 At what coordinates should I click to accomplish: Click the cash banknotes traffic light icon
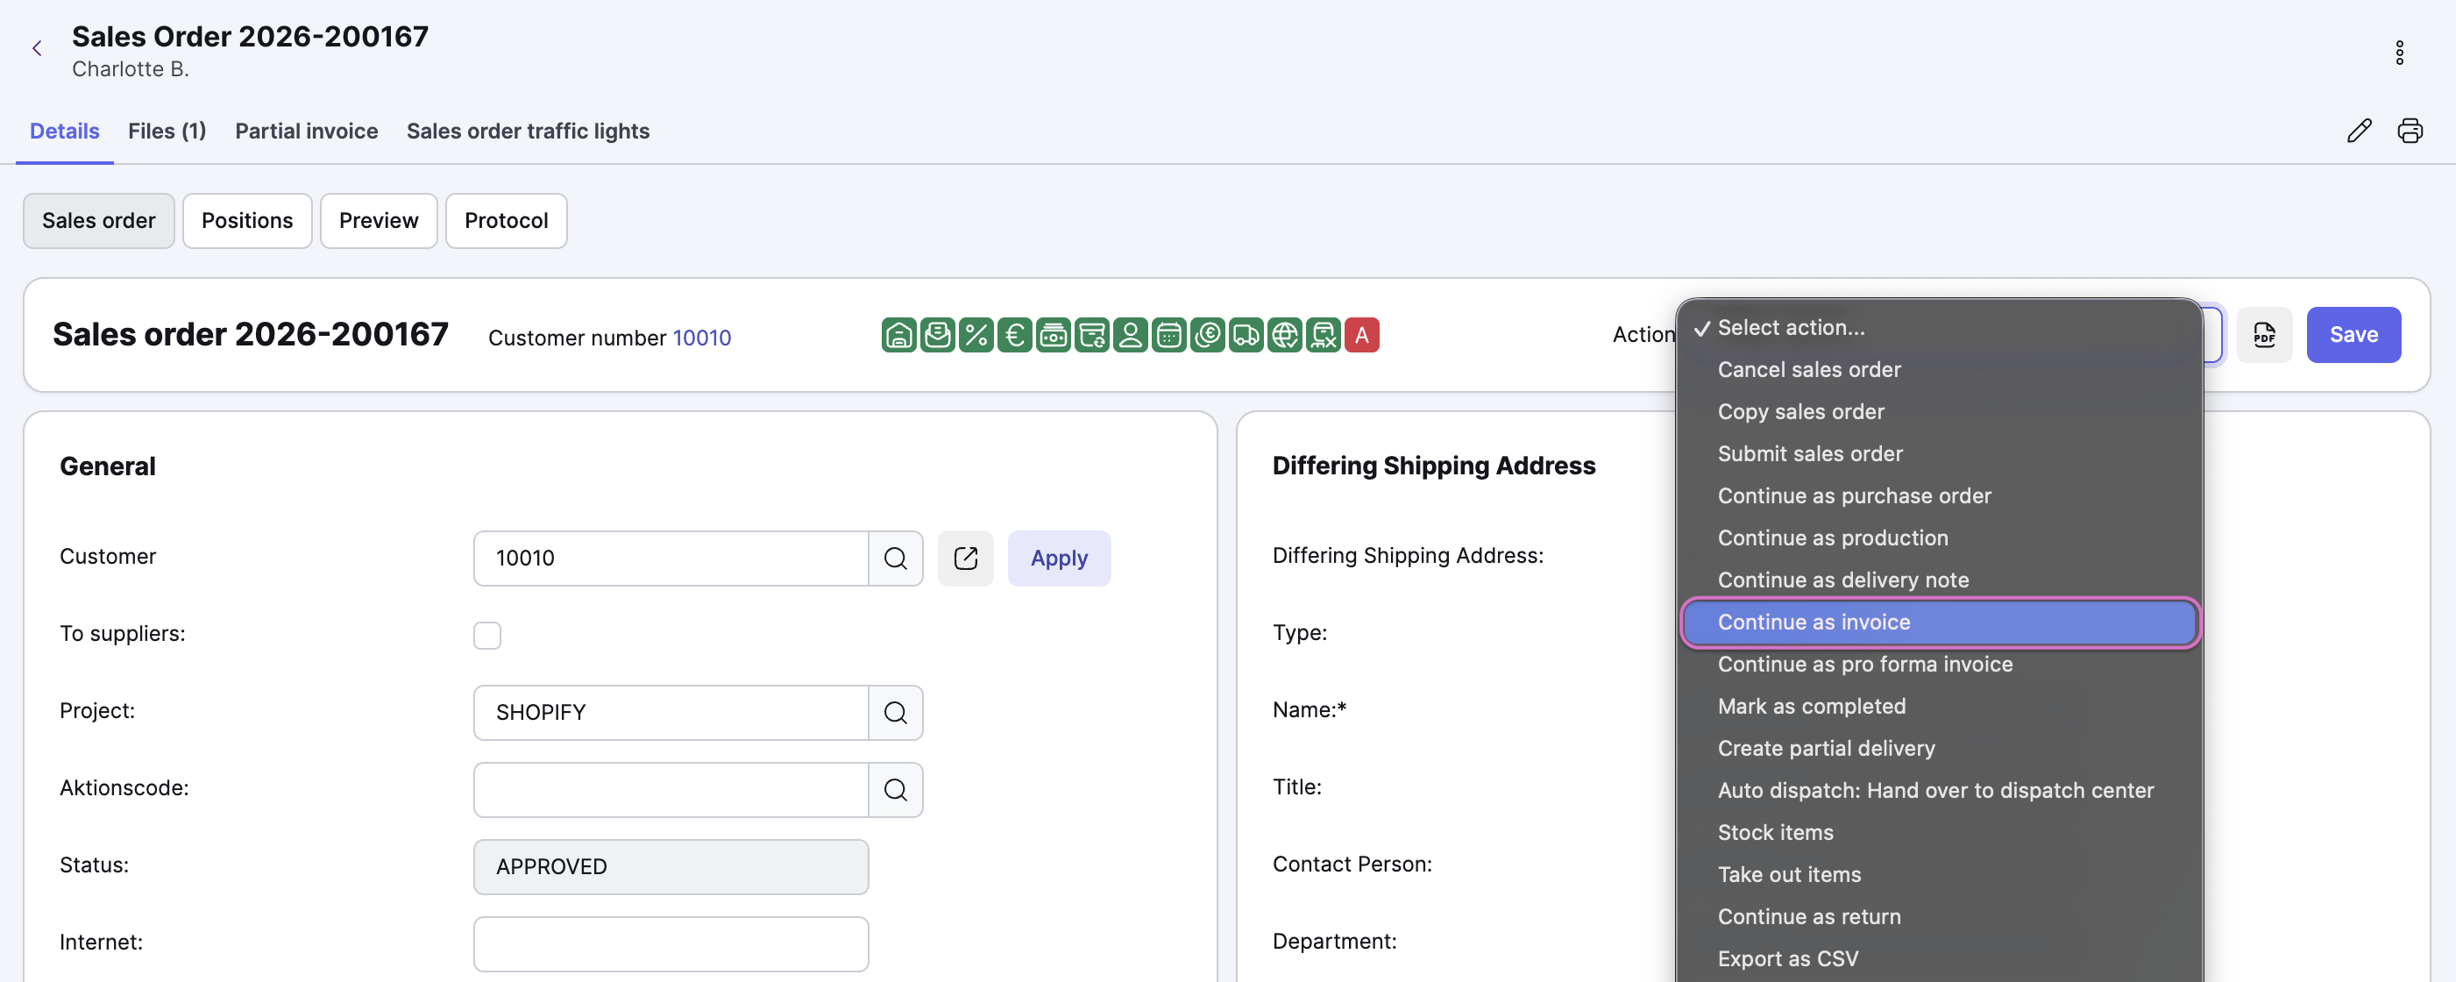pyautogui.click(x=1053, y=335)
